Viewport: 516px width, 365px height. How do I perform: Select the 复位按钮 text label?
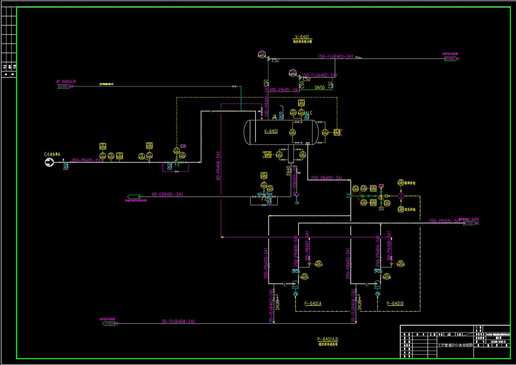point(410,210)
